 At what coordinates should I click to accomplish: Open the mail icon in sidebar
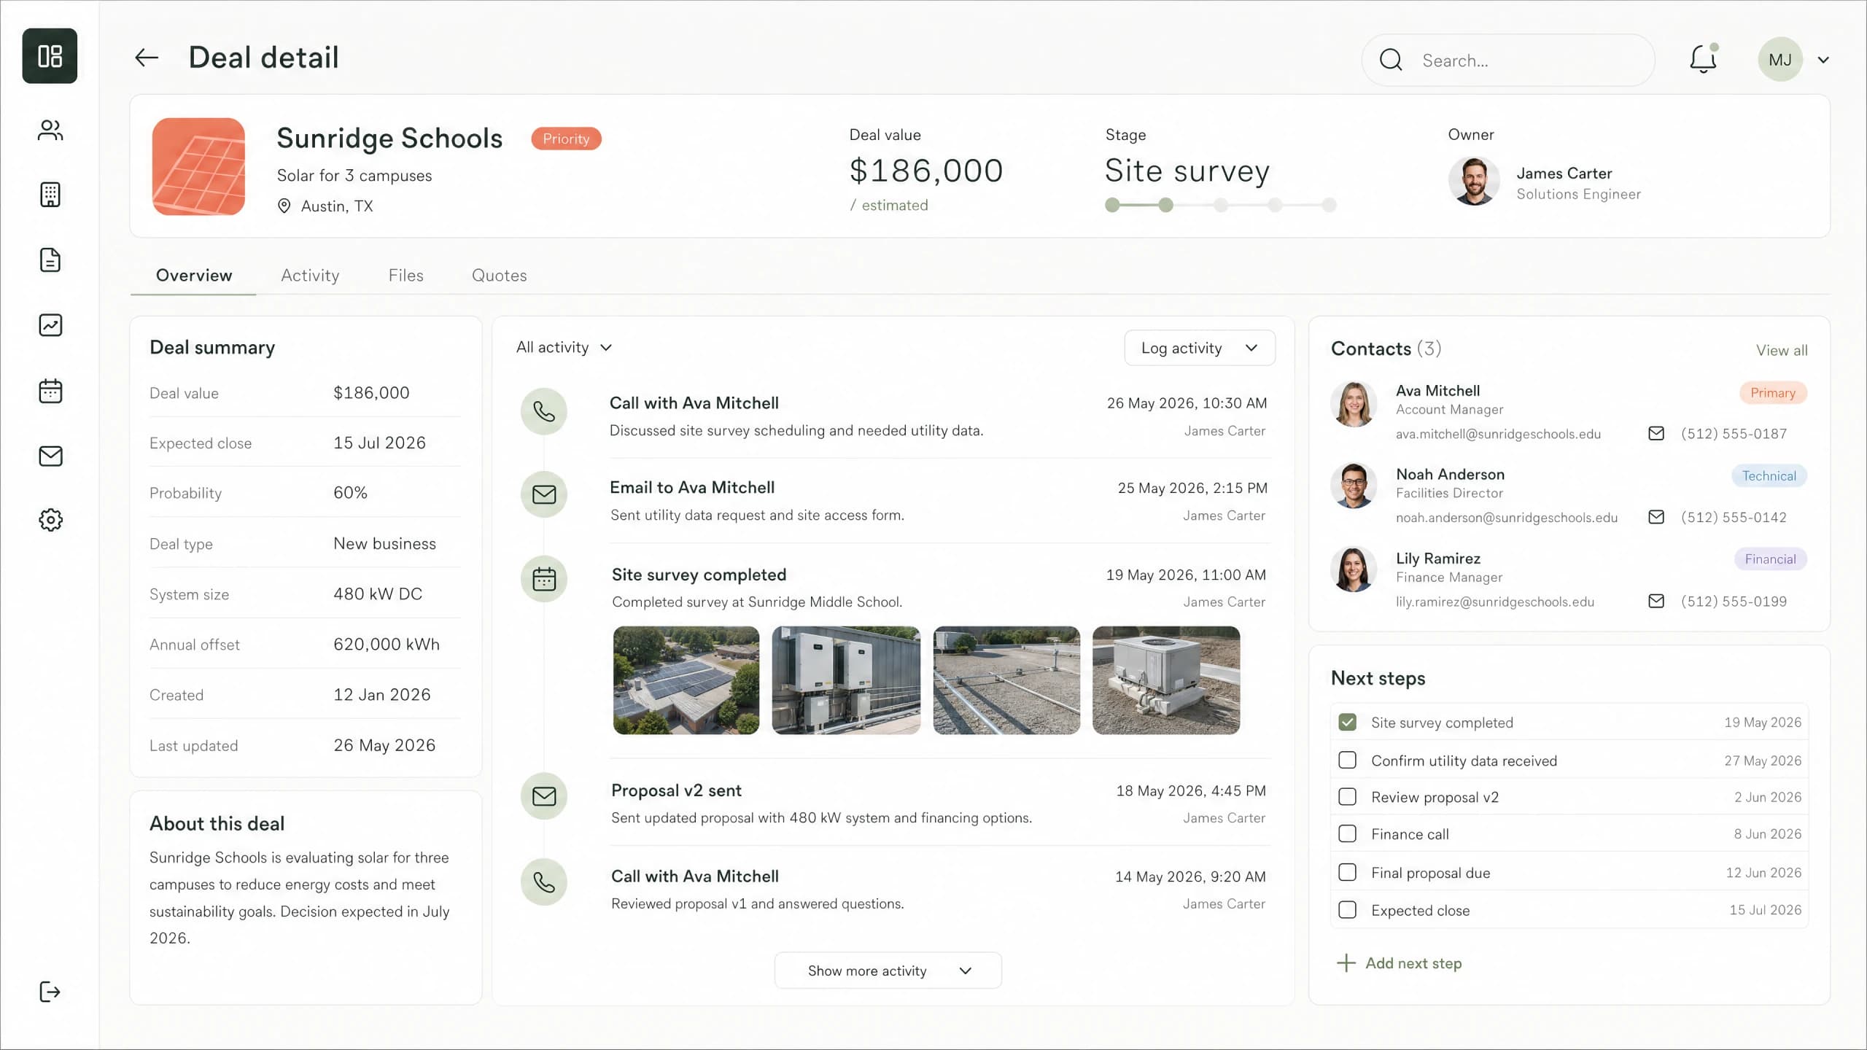pos(50,456)
